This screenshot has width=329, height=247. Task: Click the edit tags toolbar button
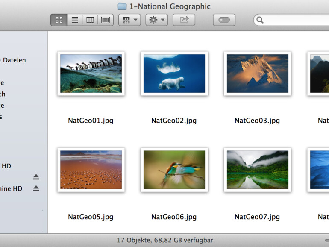click(224, 20)
